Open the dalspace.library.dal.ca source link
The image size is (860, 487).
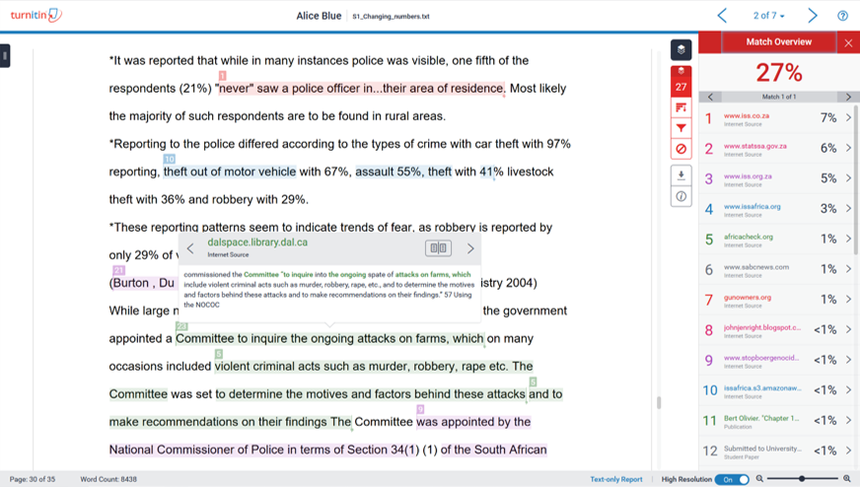coord(258,243)
